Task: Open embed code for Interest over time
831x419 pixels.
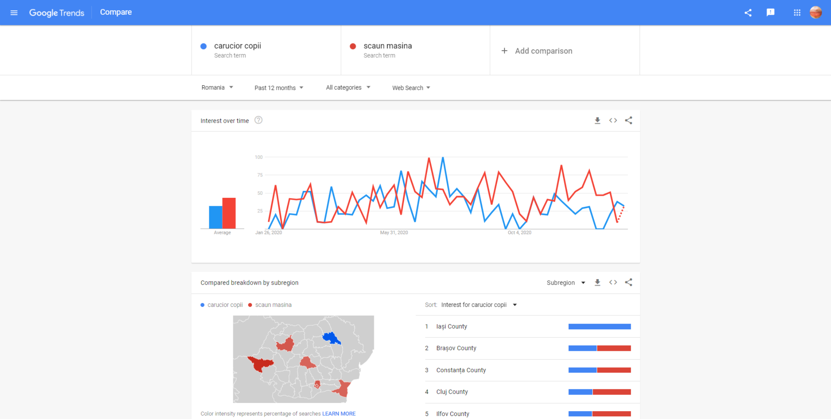Action: pyautogui.click(x=613, y=121)
